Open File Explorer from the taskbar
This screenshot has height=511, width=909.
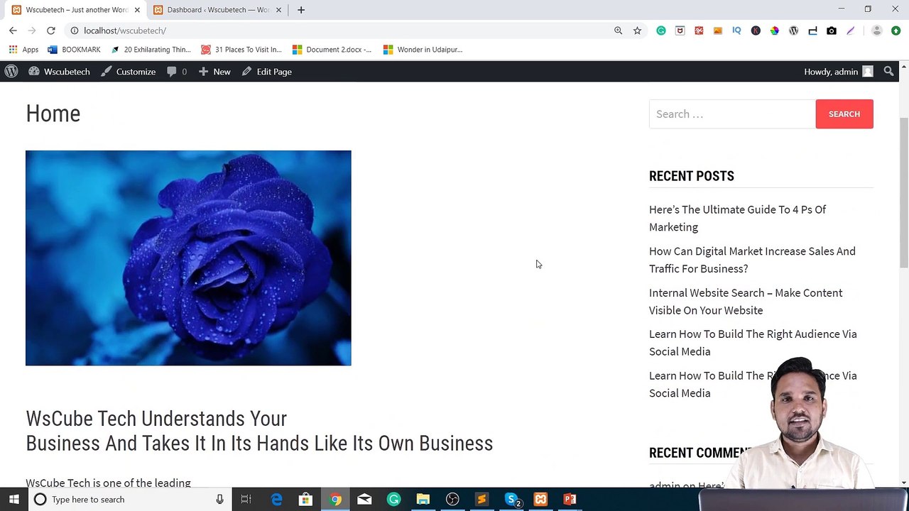click(x=423, y=500)
